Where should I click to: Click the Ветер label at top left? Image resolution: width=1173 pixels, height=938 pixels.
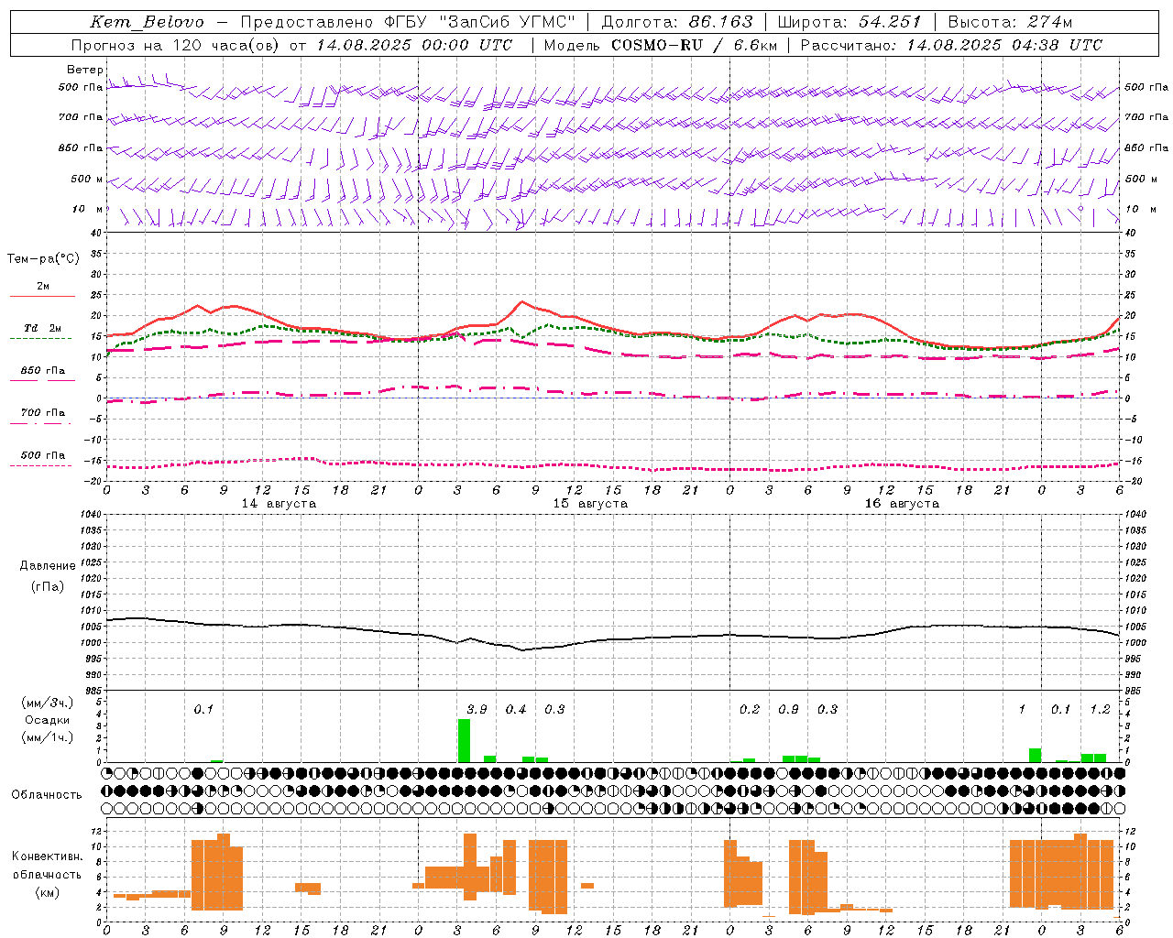coord(85,70)
